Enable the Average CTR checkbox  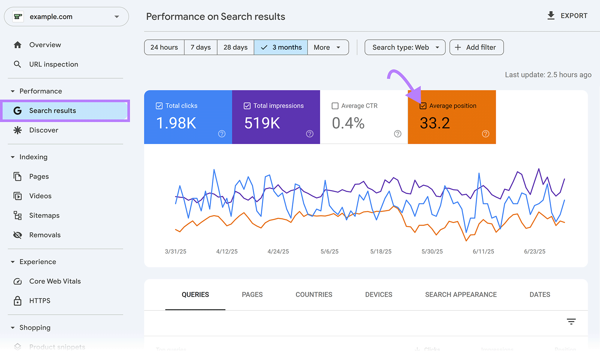[335, 106]
